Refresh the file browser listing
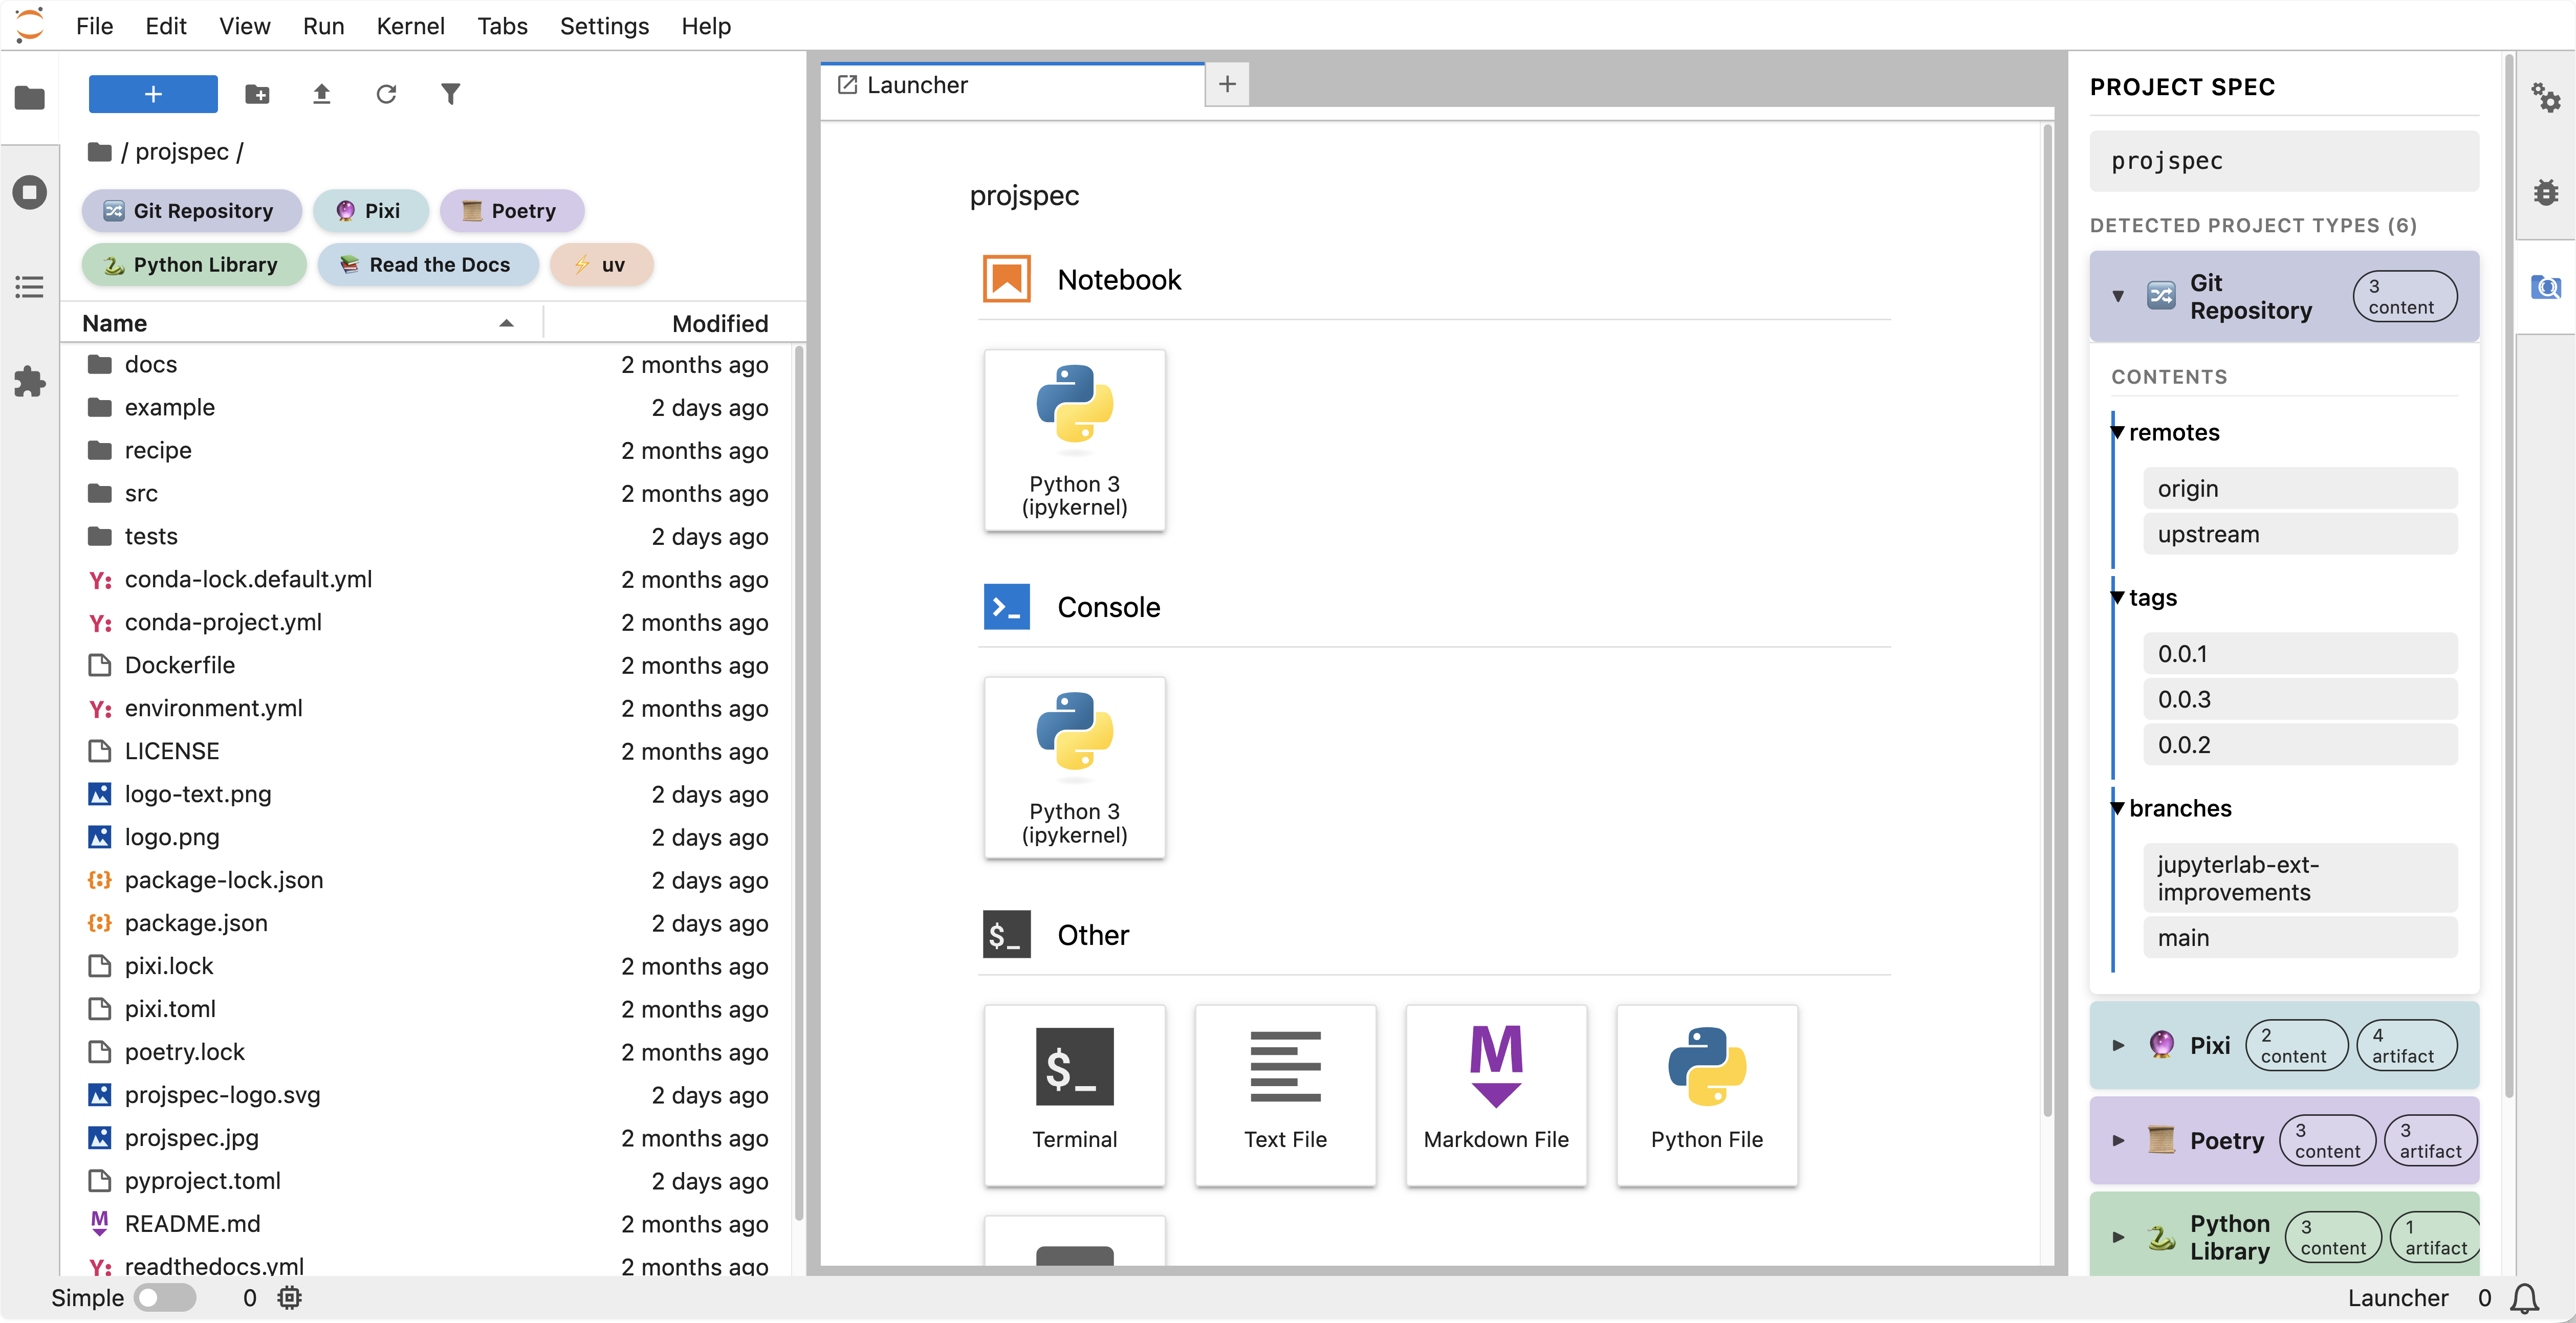The height and width of the screenshot is (1323, 2576). tap(387, 93)
